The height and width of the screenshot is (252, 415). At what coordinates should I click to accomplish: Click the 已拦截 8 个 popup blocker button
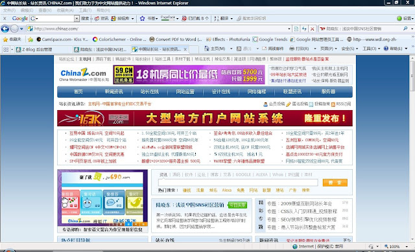(195, 18)
